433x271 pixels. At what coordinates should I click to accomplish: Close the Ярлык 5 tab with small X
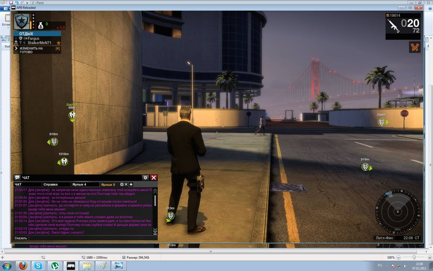click(126, 184)
